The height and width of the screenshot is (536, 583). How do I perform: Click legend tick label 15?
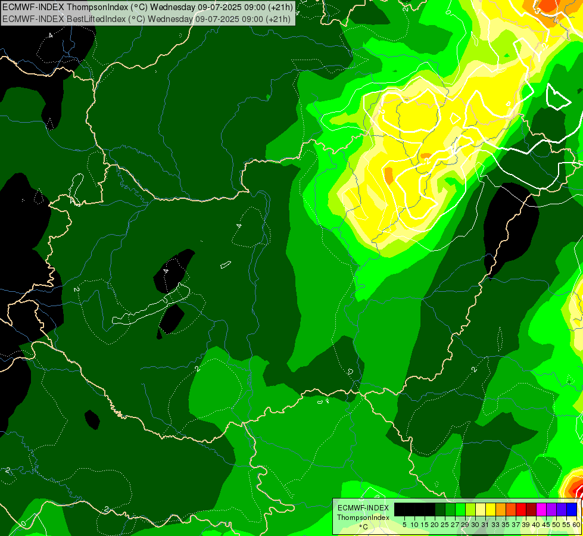[x=425, y=525]
